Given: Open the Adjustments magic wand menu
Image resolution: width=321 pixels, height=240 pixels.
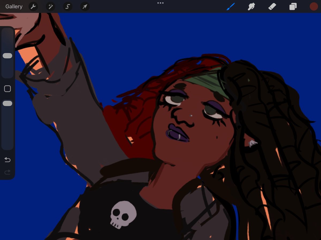Looking at the screenshot, I should coord(50,6).
